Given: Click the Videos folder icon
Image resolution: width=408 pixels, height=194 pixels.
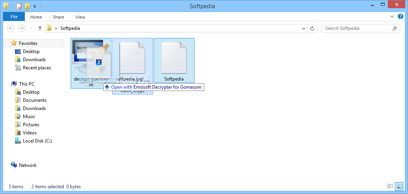Looking at the screenshot, I should 18,132.
